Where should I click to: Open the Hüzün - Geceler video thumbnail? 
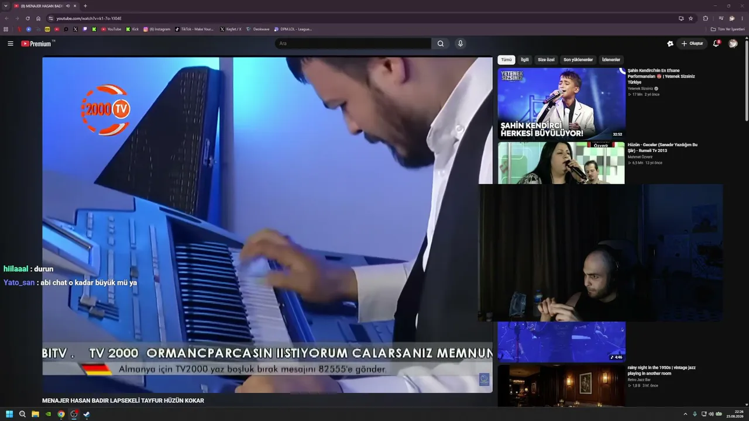click(x=562, y=163)
